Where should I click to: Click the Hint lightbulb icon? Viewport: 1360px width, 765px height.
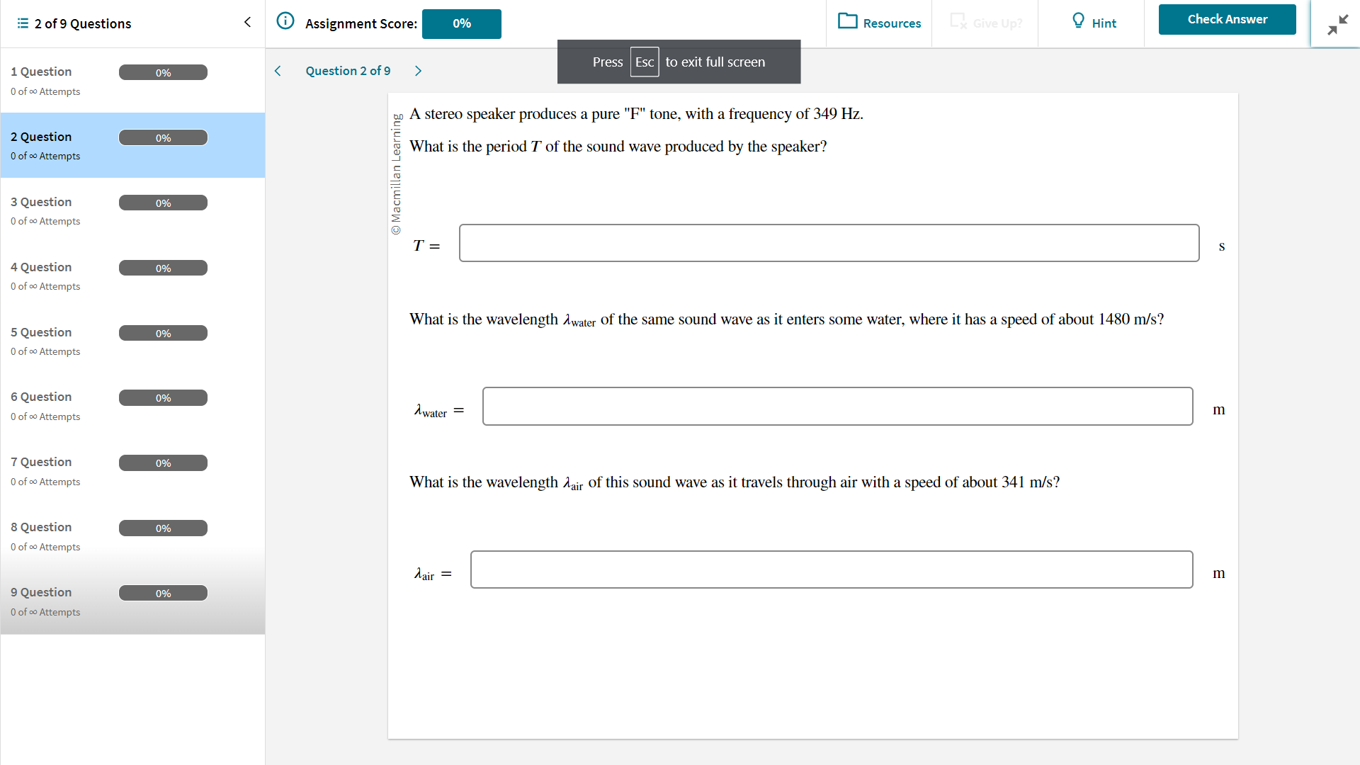pos(1078,21)
